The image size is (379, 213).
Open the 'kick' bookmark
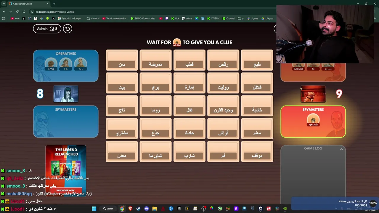tap(175, 18)
